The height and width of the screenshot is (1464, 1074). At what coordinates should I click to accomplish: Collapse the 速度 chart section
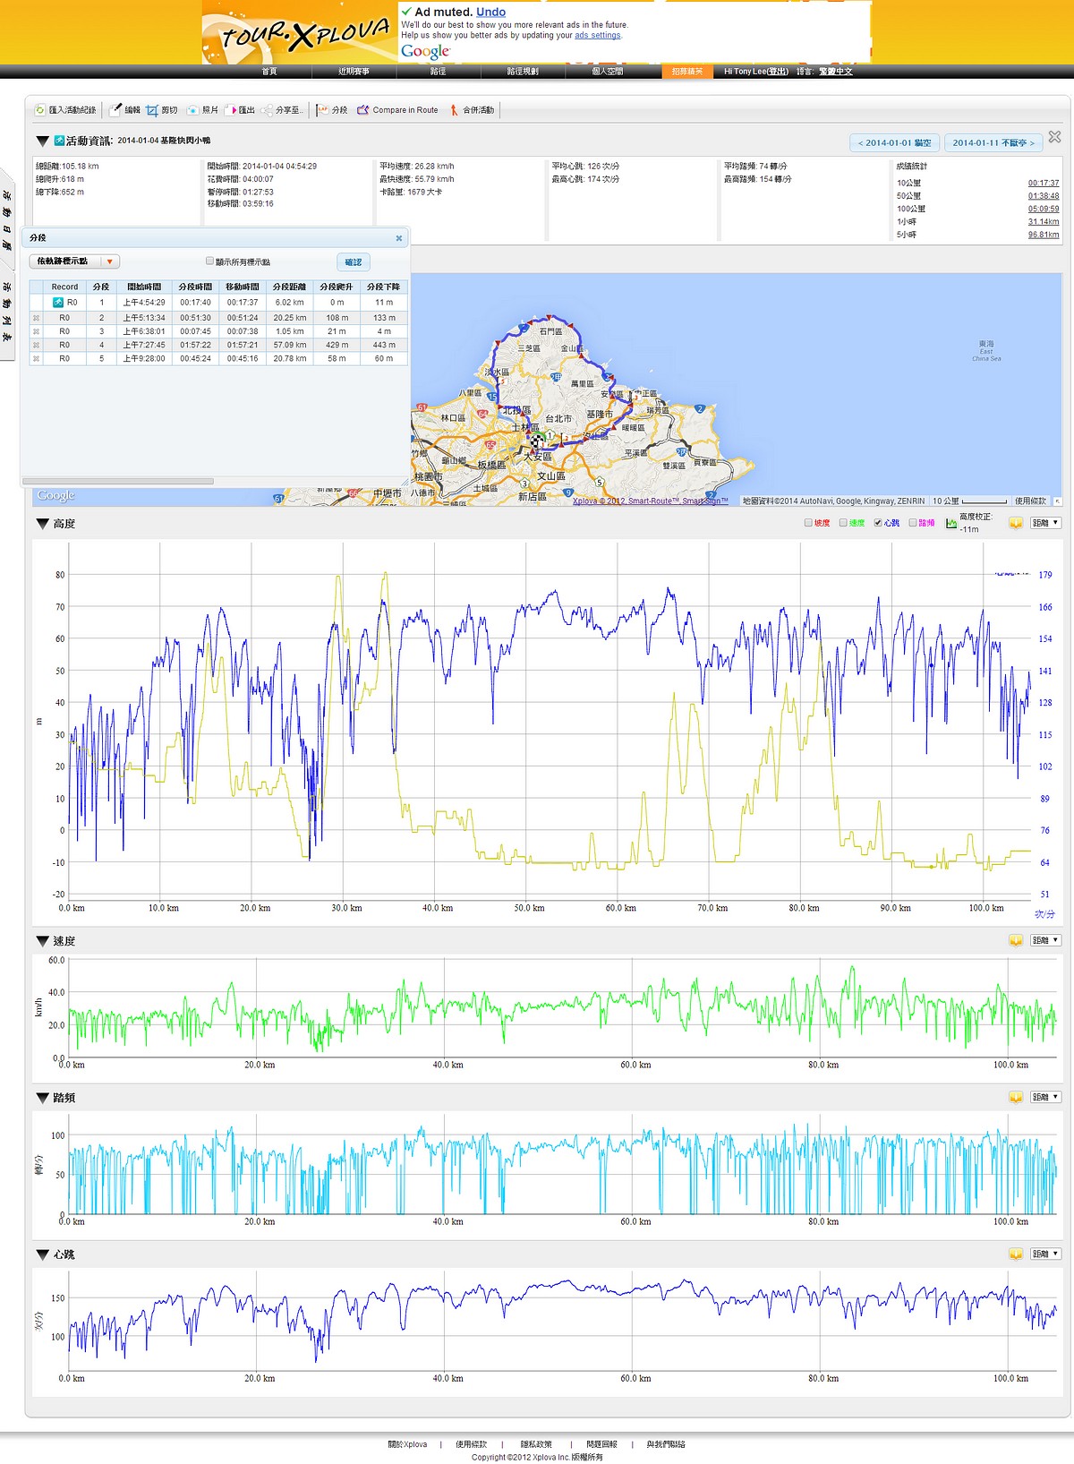[x=42, y=941]
